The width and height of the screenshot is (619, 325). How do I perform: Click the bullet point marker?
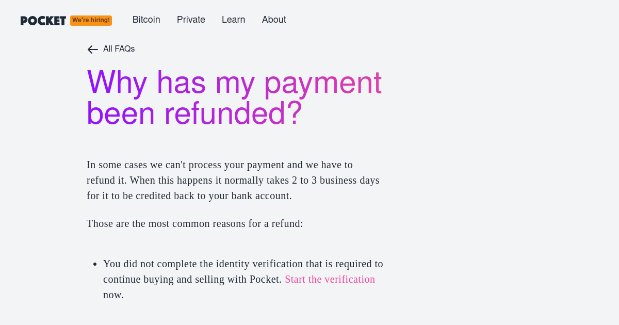coord(95,264)
